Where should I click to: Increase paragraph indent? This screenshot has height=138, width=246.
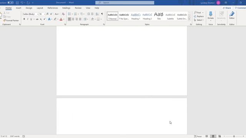point(92,14)
